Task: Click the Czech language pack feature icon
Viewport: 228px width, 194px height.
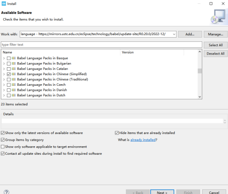Action: (x=14, y=85)
